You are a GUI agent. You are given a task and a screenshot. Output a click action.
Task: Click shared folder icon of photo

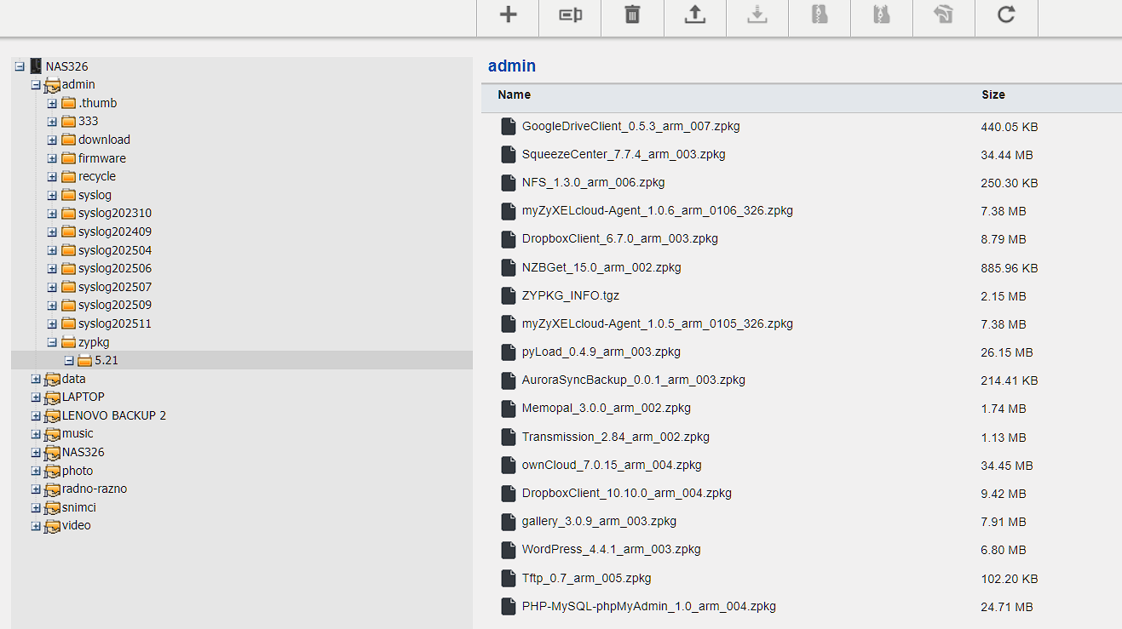52,471
